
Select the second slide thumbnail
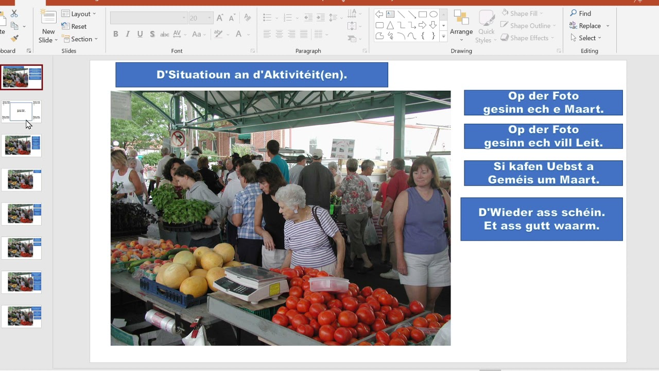[22, 111]
